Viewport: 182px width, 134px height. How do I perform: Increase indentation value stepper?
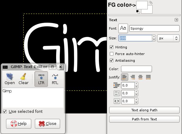(x=136, y=84)
